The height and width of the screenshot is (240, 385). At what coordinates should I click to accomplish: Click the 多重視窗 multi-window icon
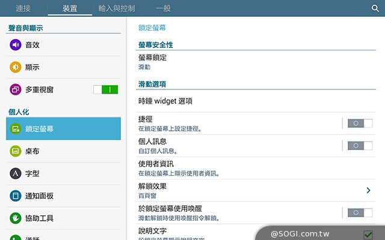pyautogui.click(x=16, y=89)
